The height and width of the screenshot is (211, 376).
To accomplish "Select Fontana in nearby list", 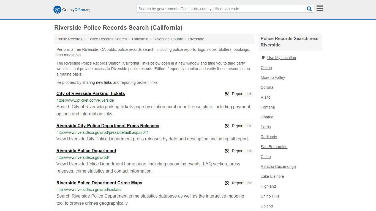I will click(268, 107).
